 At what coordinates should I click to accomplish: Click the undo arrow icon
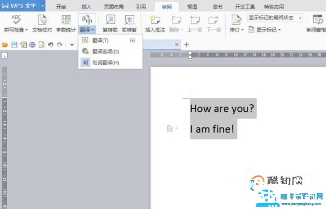(x=51, y=45)
